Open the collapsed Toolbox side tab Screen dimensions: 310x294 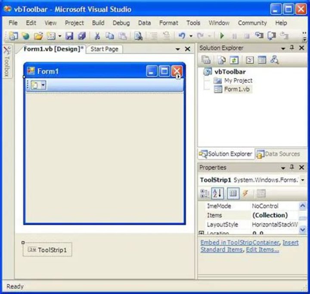point(7,61)
